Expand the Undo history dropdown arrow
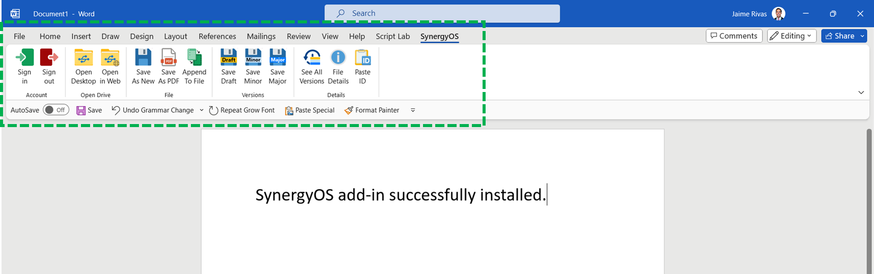This screenshot has width=874, height=274. coord(202,110)
